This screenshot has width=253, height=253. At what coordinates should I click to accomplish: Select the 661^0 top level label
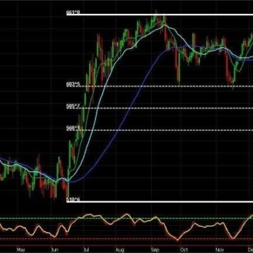coord(73,13)
